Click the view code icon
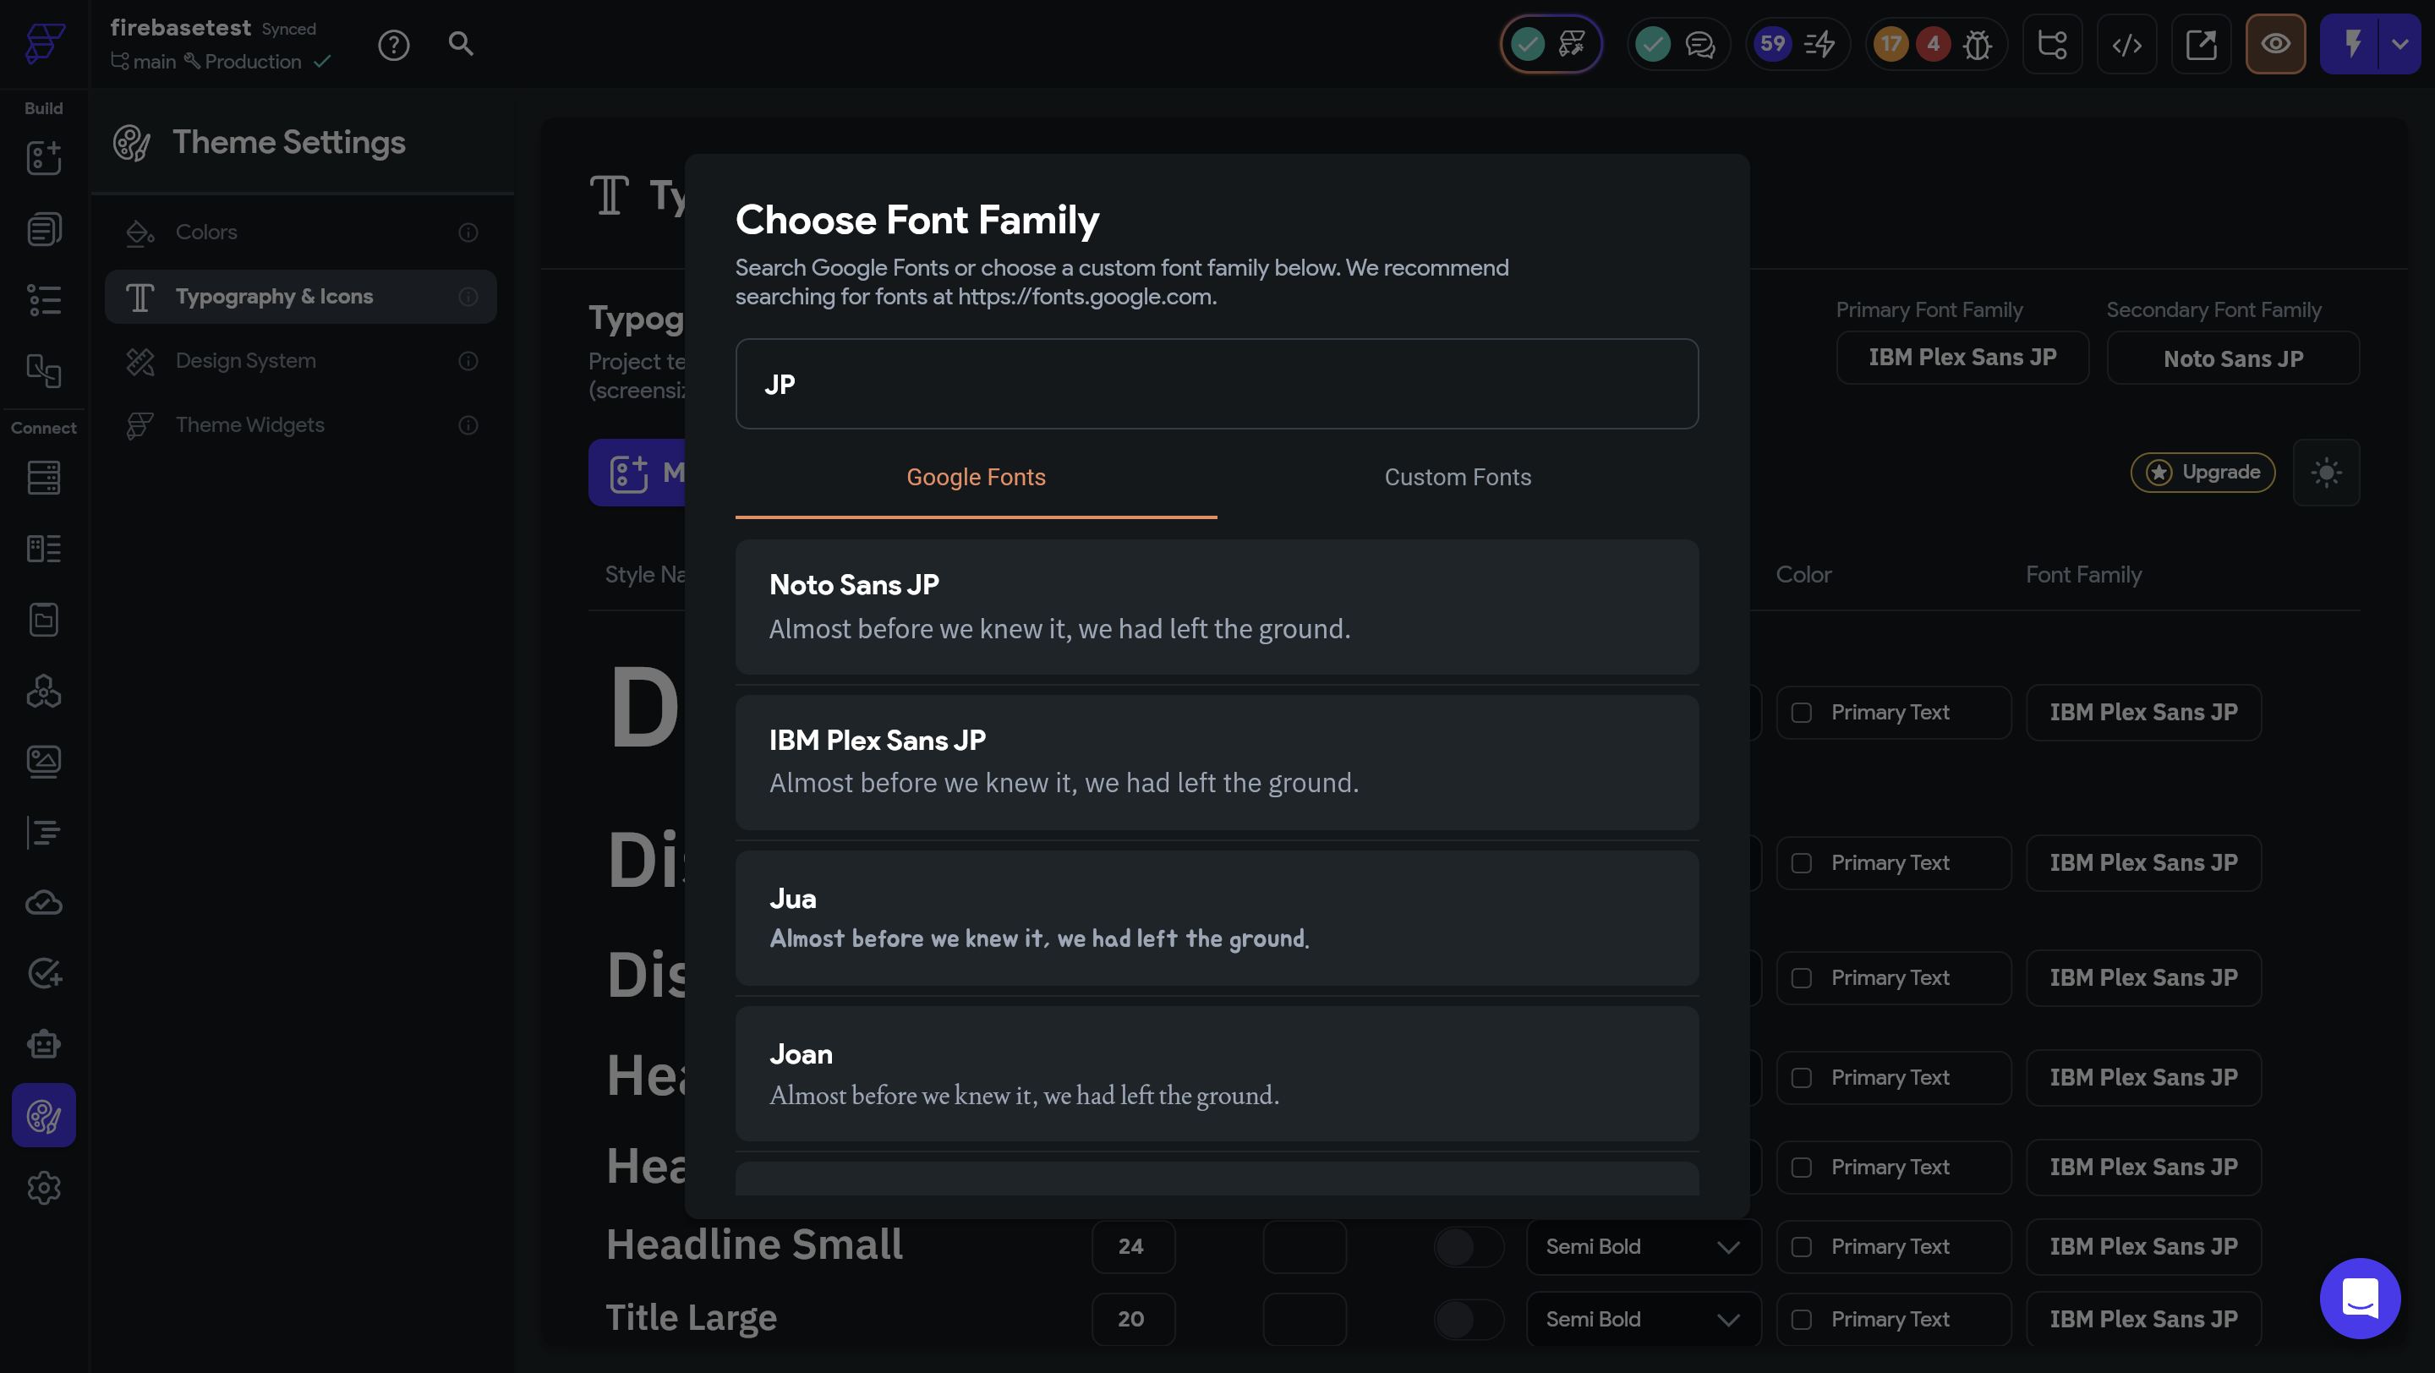This screenshot has height=1373, width=2435. [x=2127, y=45]
